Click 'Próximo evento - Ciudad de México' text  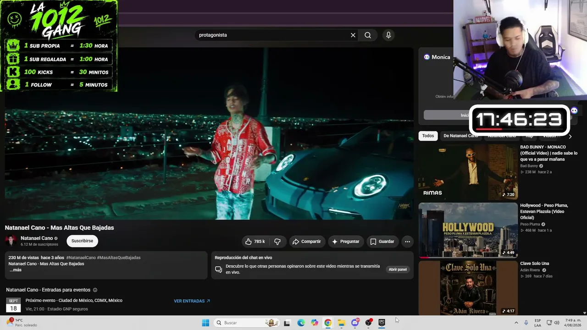[x=74, y=301]
